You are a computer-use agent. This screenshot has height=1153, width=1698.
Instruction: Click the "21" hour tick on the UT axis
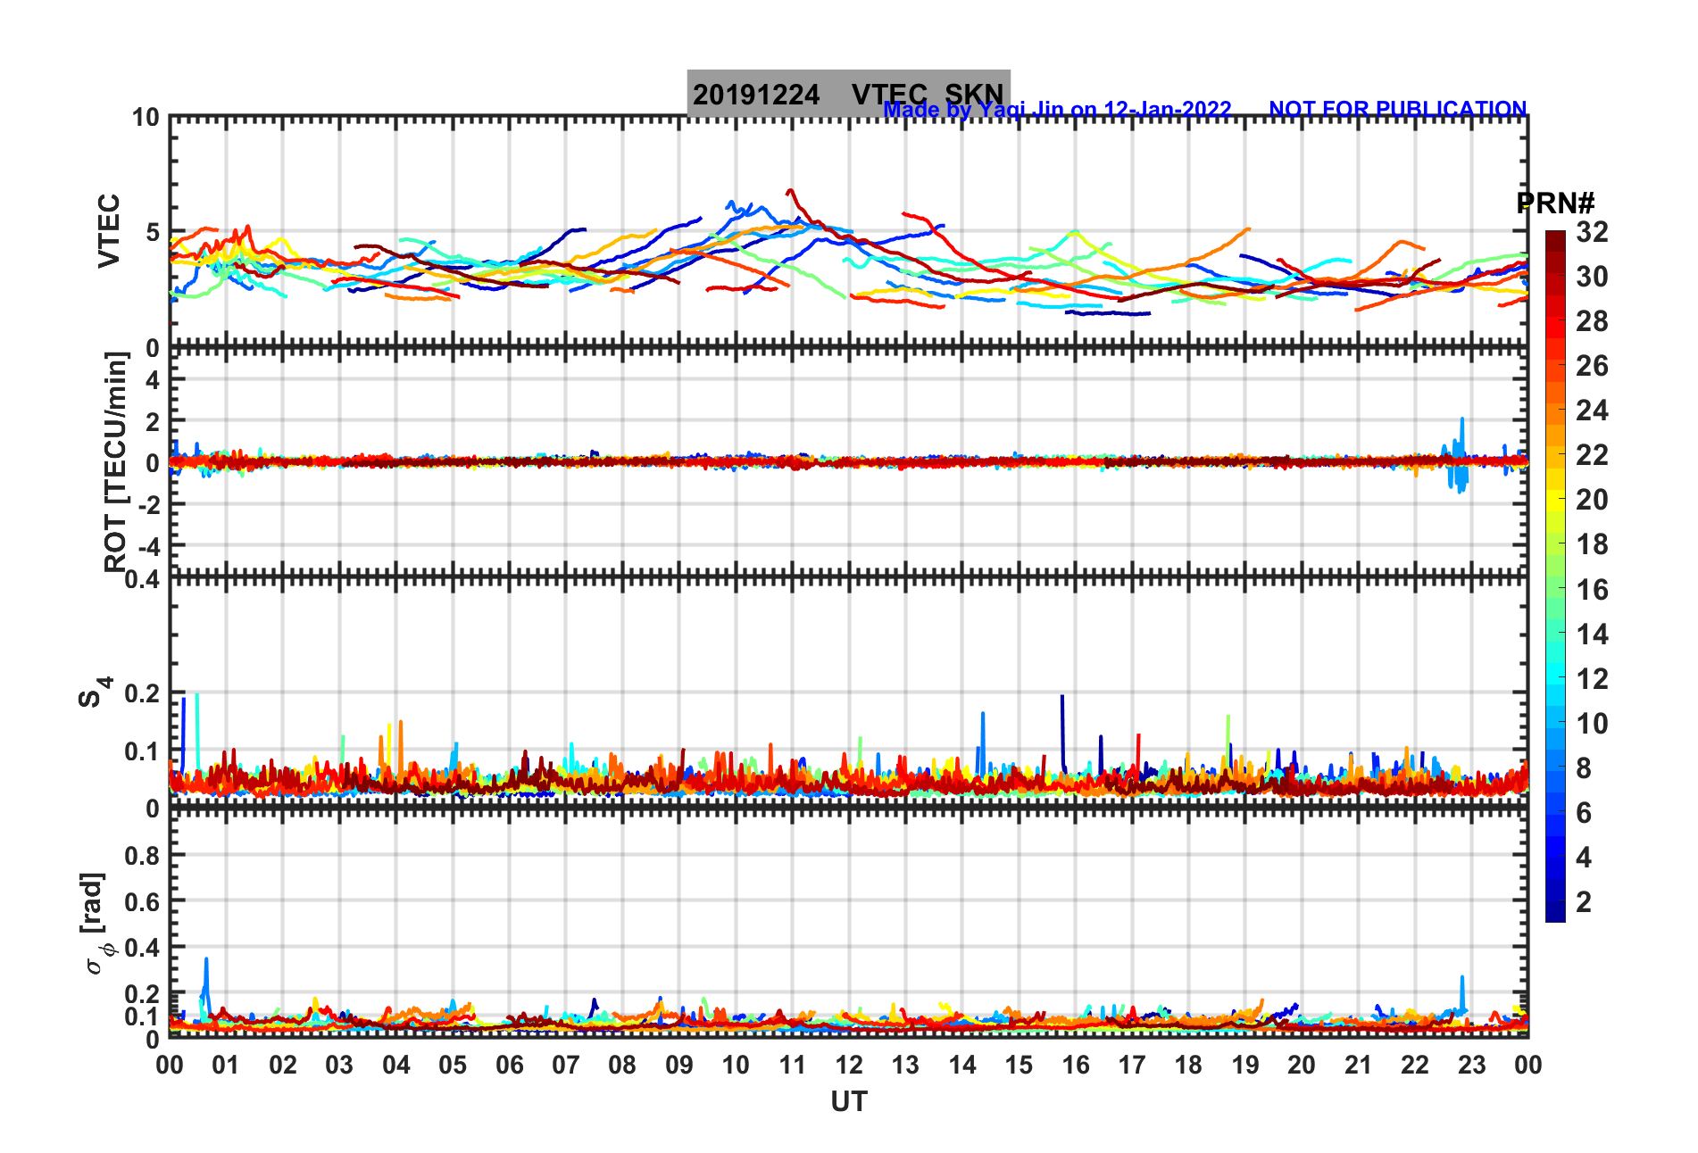coord(1359,1065)
